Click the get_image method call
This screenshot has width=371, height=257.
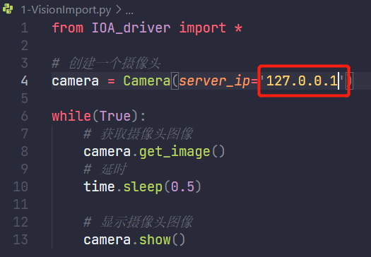[175, 152]
